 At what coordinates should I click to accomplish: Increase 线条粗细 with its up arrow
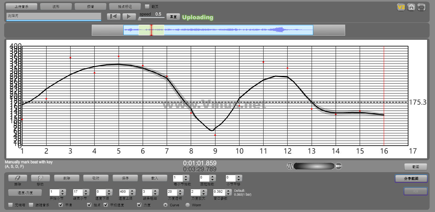pos(155,191)
